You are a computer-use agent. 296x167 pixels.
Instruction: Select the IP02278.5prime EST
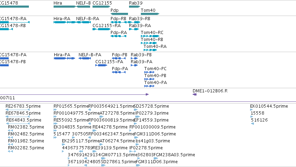click(133, 151)
